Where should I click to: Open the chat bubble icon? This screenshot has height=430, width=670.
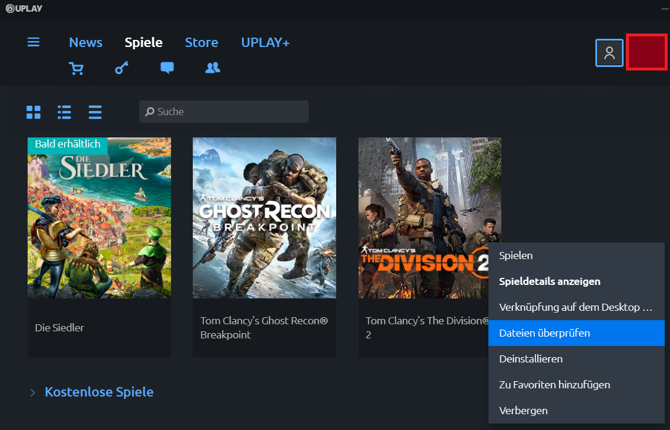[x=167, y=68]
